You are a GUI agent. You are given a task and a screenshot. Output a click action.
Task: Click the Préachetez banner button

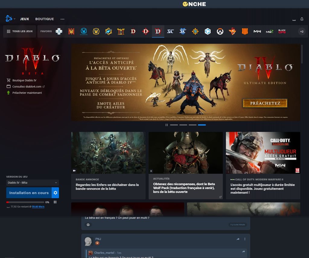tap(265, 103)
